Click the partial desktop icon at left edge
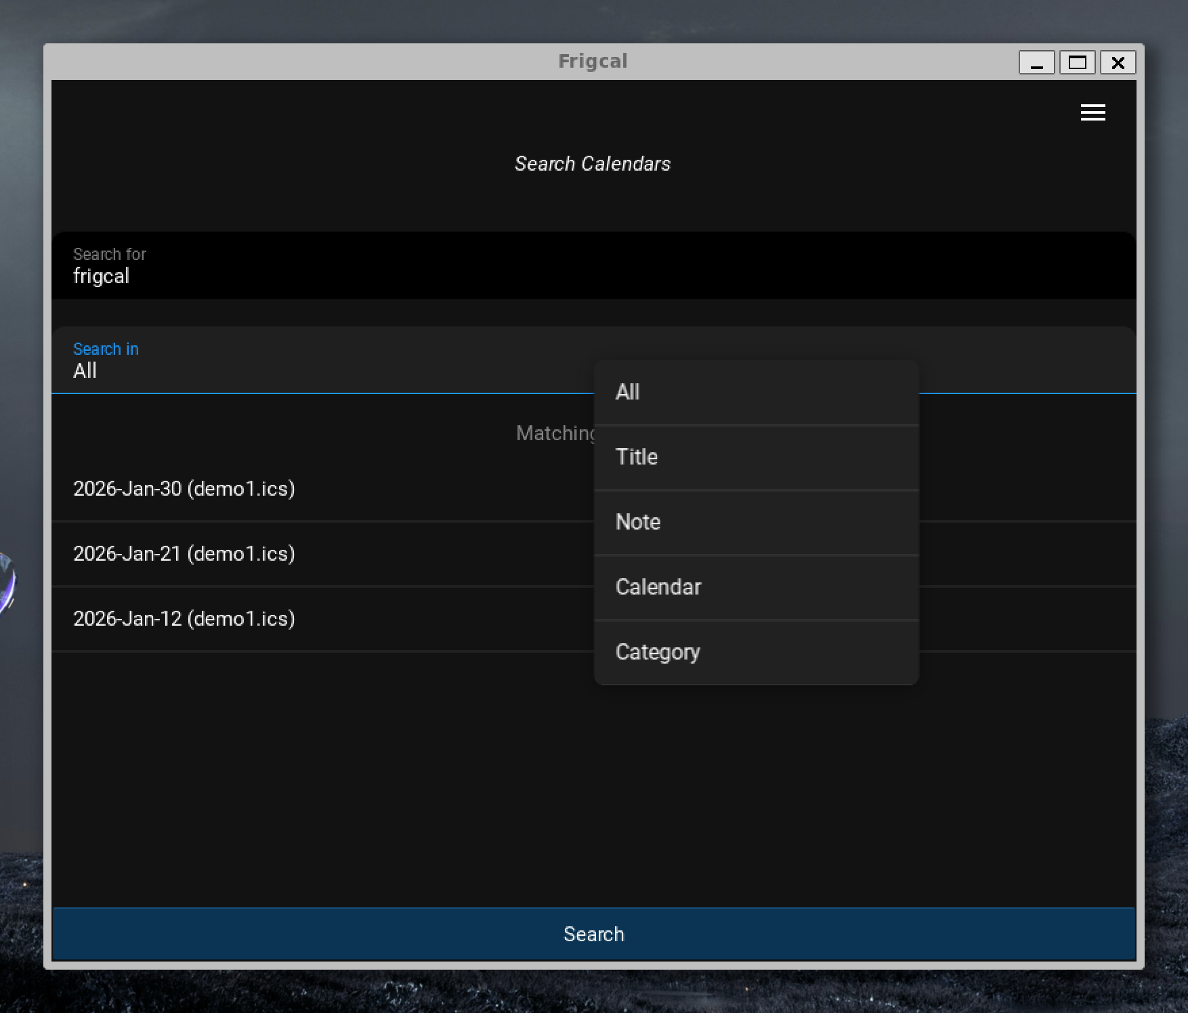Image resolution: width=1188 pixels, height=1013 pixels. (6, 582)
